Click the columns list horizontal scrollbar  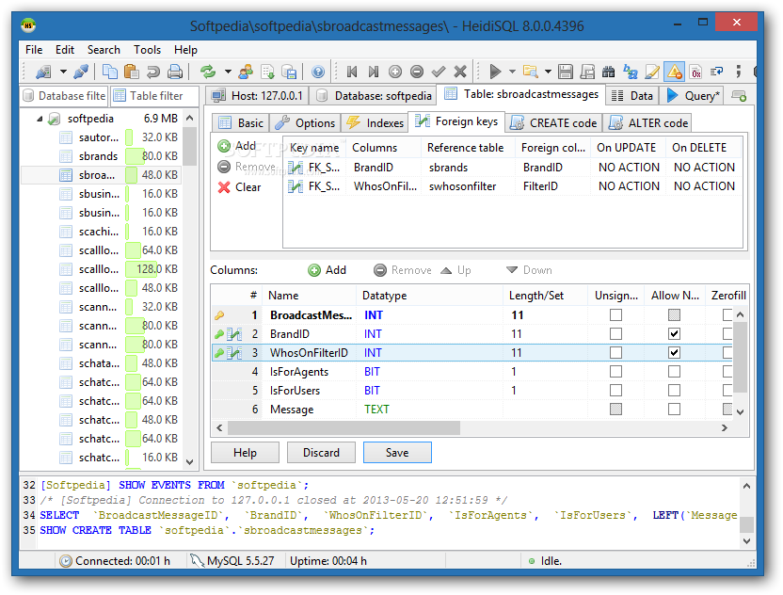coord(344,428)
